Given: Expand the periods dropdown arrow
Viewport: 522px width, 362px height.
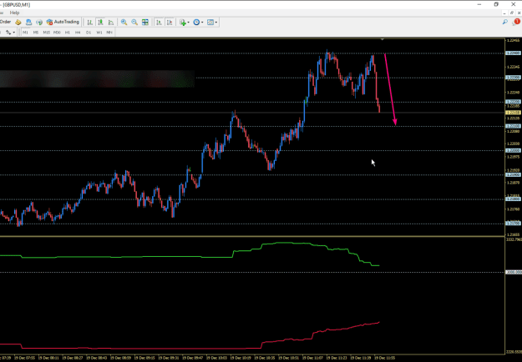Looking at the screenshot, I should [x=202, y=23].
